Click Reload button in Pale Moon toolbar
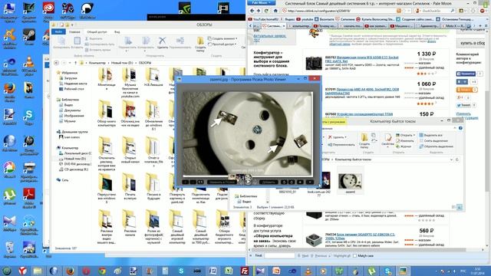491x276 pixels. 266,11
